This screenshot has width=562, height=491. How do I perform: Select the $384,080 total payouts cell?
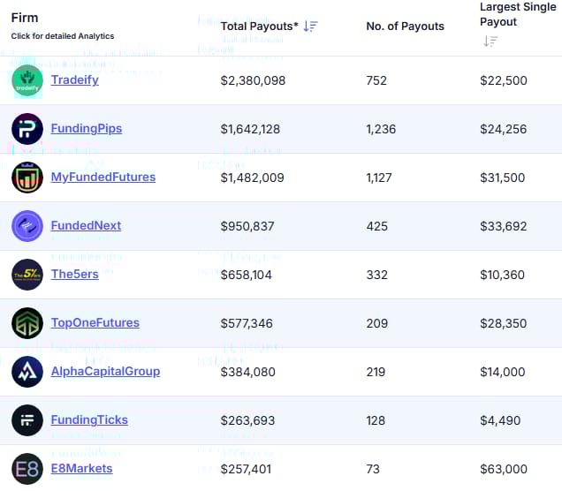coord(248,372)
